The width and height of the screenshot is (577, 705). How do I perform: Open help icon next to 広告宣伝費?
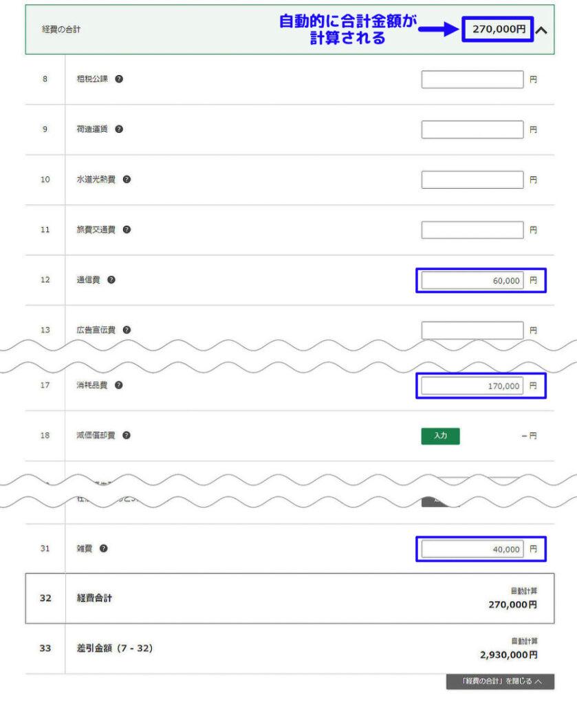click(x=127, y=330)
